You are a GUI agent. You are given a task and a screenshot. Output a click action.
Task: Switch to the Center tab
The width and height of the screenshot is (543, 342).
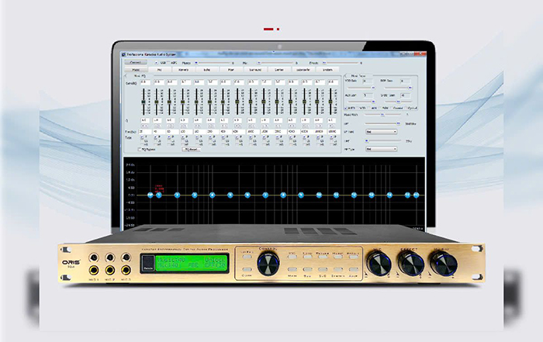[x=279, y=70]
